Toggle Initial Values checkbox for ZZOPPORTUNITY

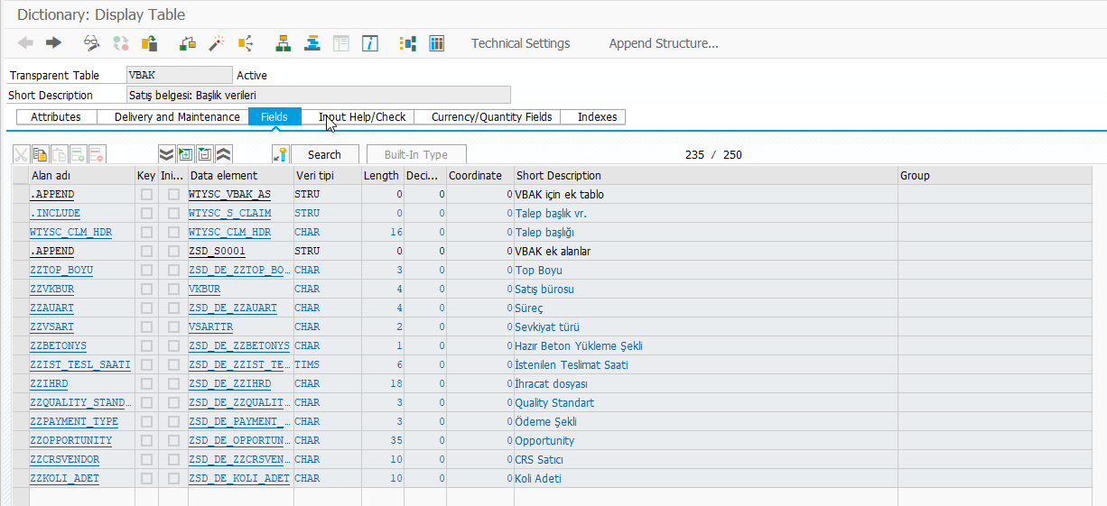[x=173, y=440]
